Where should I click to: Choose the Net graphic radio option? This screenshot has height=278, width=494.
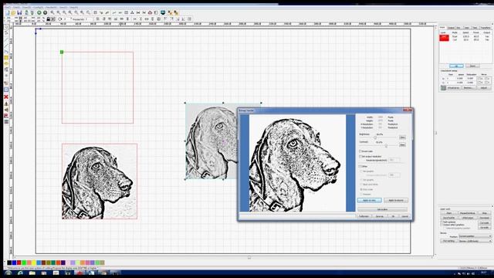coord(361,171)
